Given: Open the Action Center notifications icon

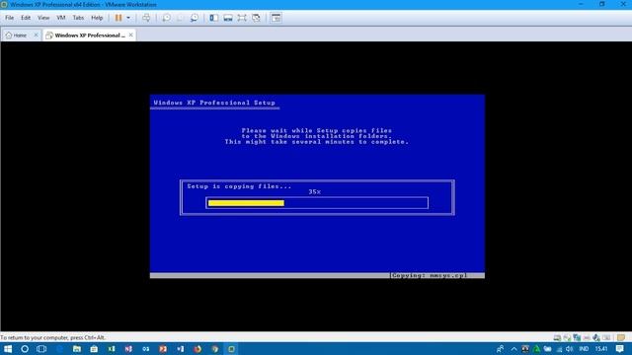Looking at the screenshot, I should [x=620, y=349].
